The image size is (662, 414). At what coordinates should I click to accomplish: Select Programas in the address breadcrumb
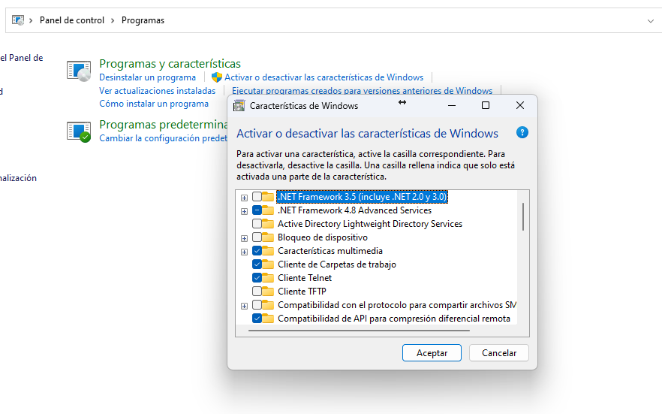(x=143, y=20)
